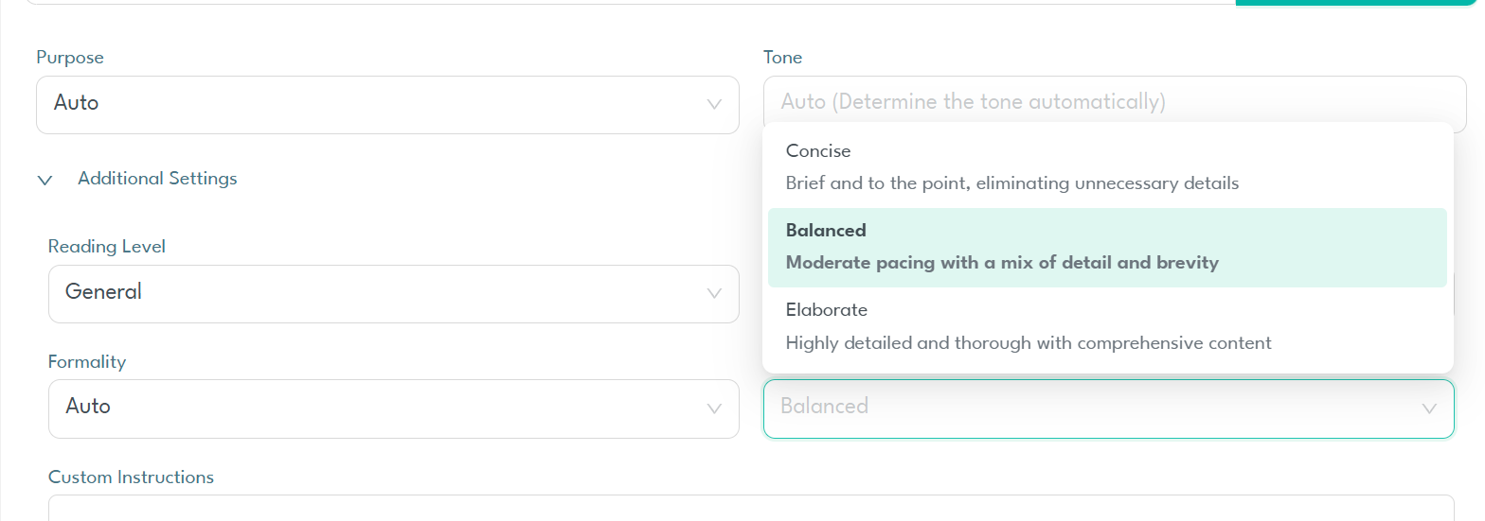Click the Custom Instructions label

(x=131, y=477)
